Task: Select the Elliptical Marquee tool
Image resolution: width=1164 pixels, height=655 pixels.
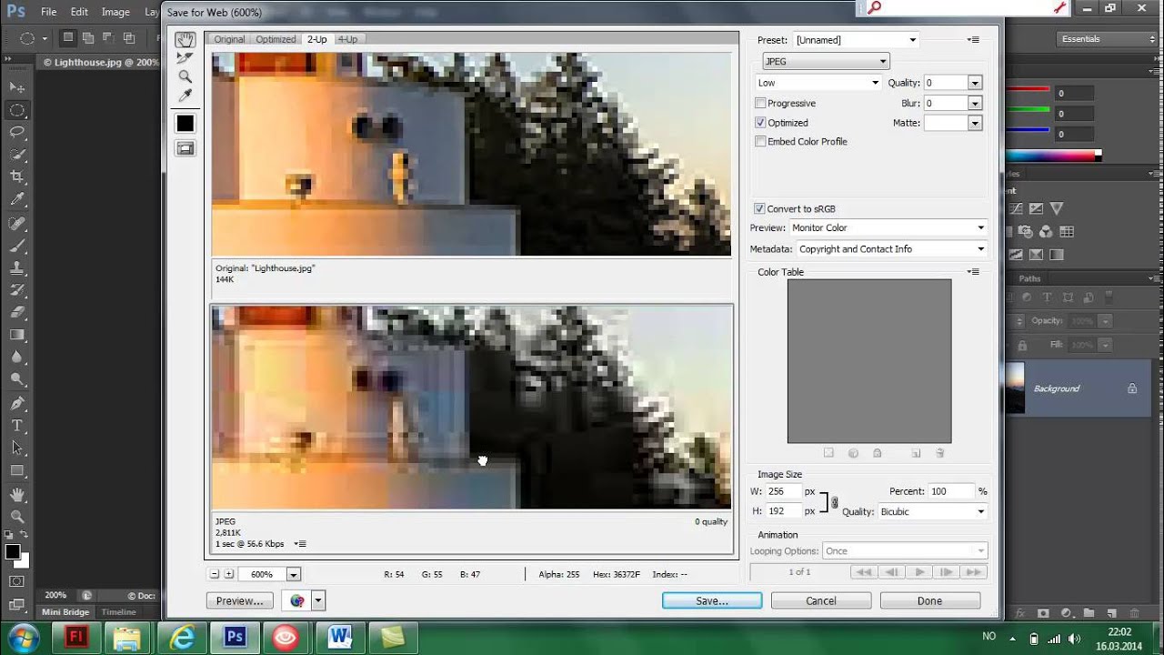Action: pos(17,110)
